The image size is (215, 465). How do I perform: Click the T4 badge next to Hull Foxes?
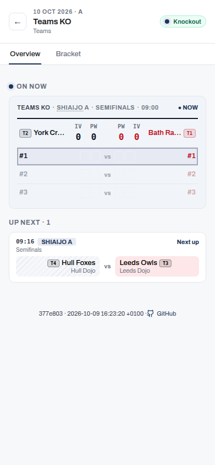pos(53,263)
